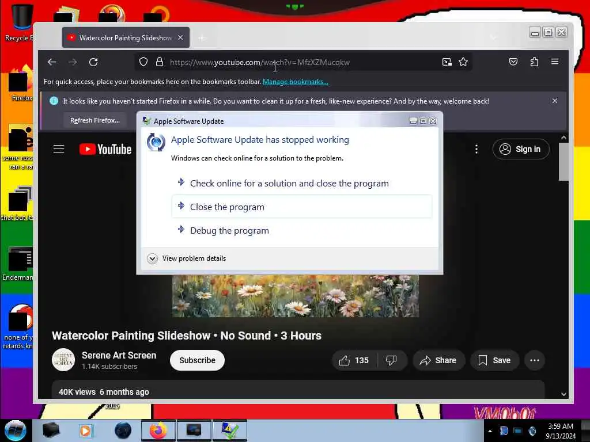This screenshot has height=442, width=590.
Task: Share the watercolor video
Action: coord(438,360)
